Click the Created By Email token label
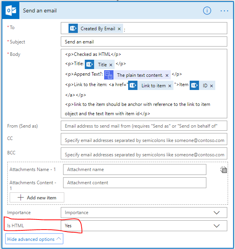Viewport: 235px width, 249px height. [98, 29]
